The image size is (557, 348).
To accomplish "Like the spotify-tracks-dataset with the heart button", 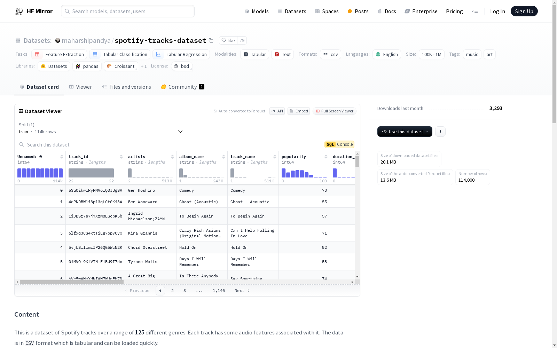I will [228, 40].
